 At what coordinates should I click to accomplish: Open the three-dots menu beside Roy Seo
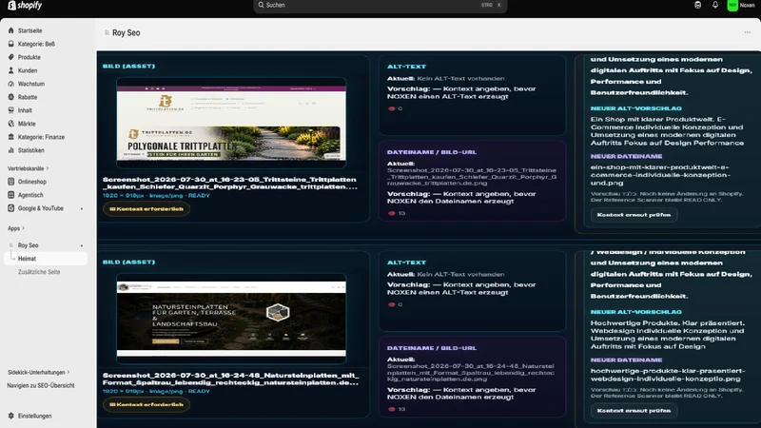(x=747, y=32)
